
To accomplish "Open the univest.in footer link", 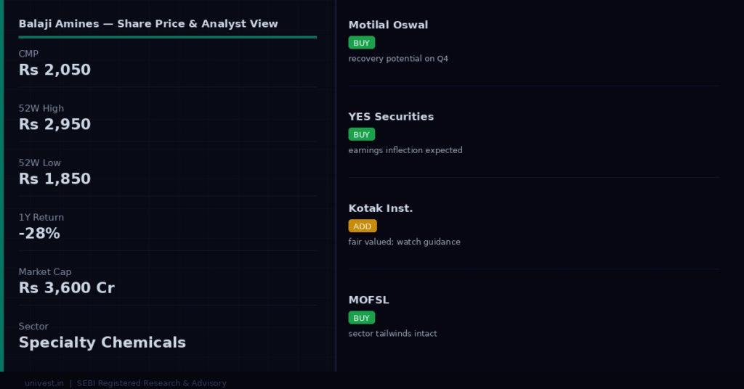I will 44,383.
